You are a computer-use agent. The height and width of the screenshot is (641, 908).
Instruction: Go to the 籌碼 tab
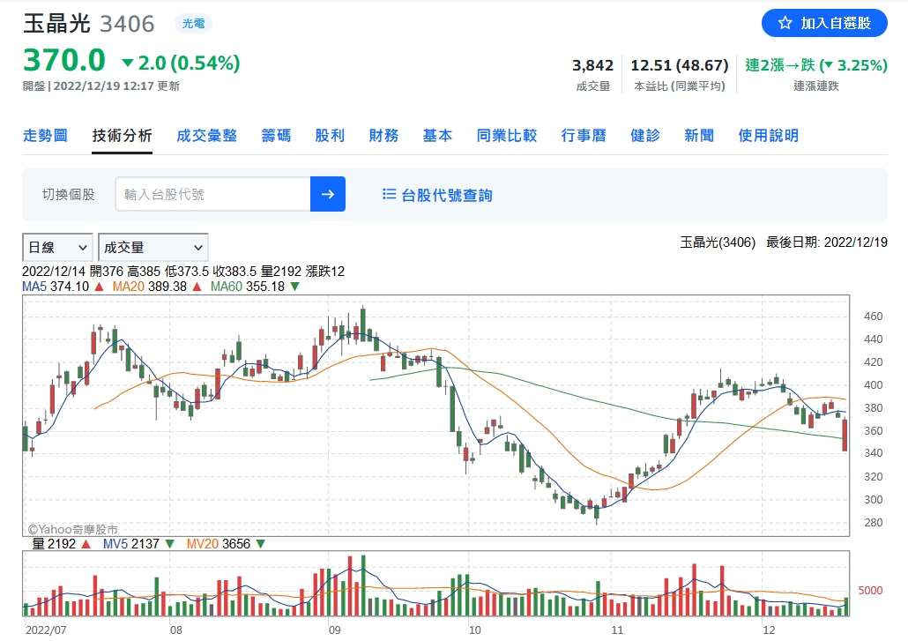[276, 136]
